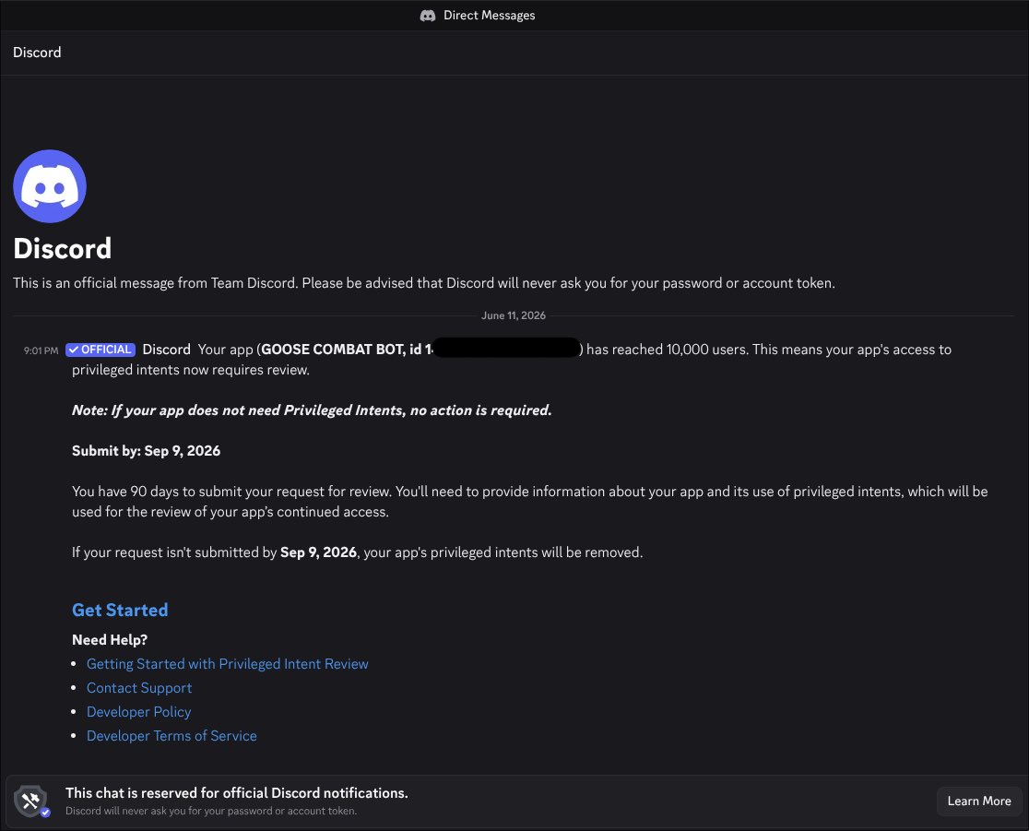Viewport: 1029px width, 831px height.
Task: Click the bold GOOSE COMBAT BOT app name
Action: 333,350
